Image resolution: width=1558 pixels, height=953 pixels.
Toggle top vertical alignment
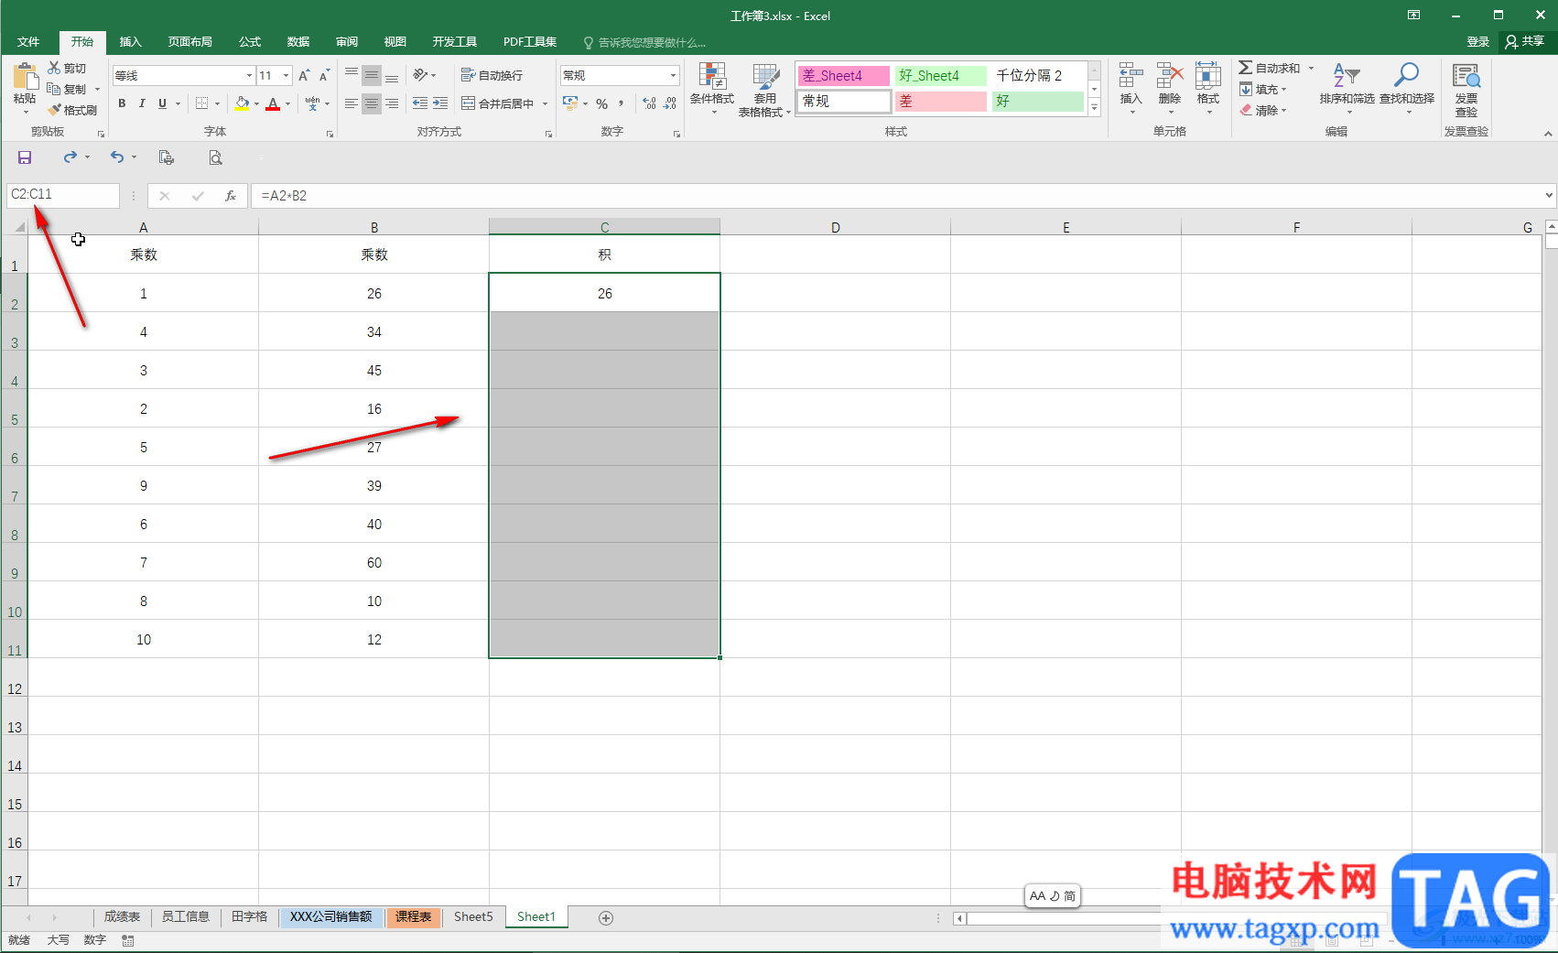(x=352, y=75)
